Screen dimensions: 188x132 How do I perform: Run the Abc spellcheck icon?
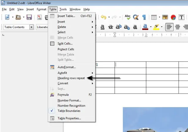tap(127, 17)
